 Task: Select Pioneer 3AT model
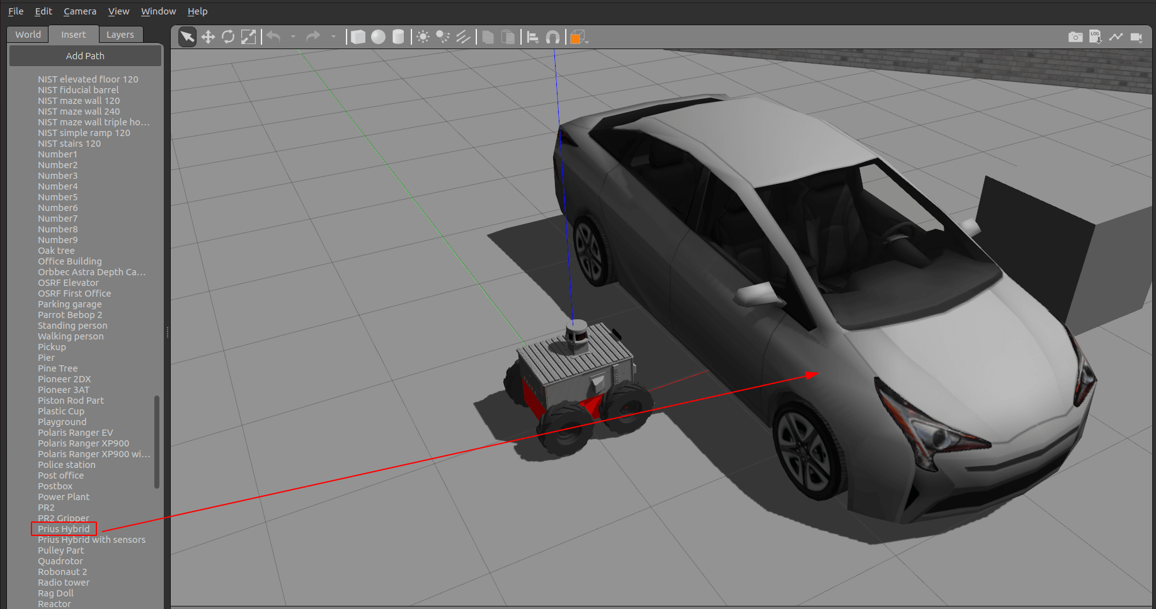(64, 390)
